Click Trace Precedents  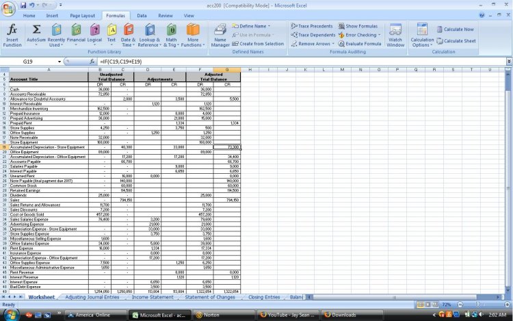(313, 26)
